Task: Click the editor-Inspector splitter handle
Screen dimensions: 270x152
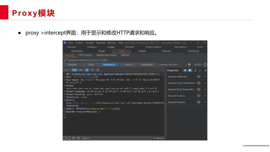Action: (x=166, y=104)
